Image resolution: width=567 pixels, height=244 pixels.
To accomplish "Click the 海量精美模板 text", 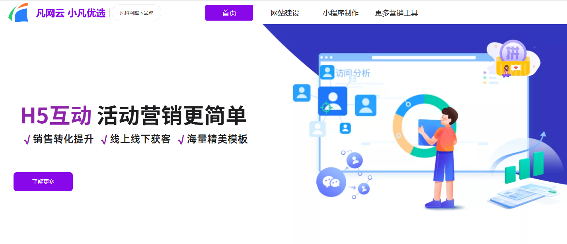I will point(217,139).
